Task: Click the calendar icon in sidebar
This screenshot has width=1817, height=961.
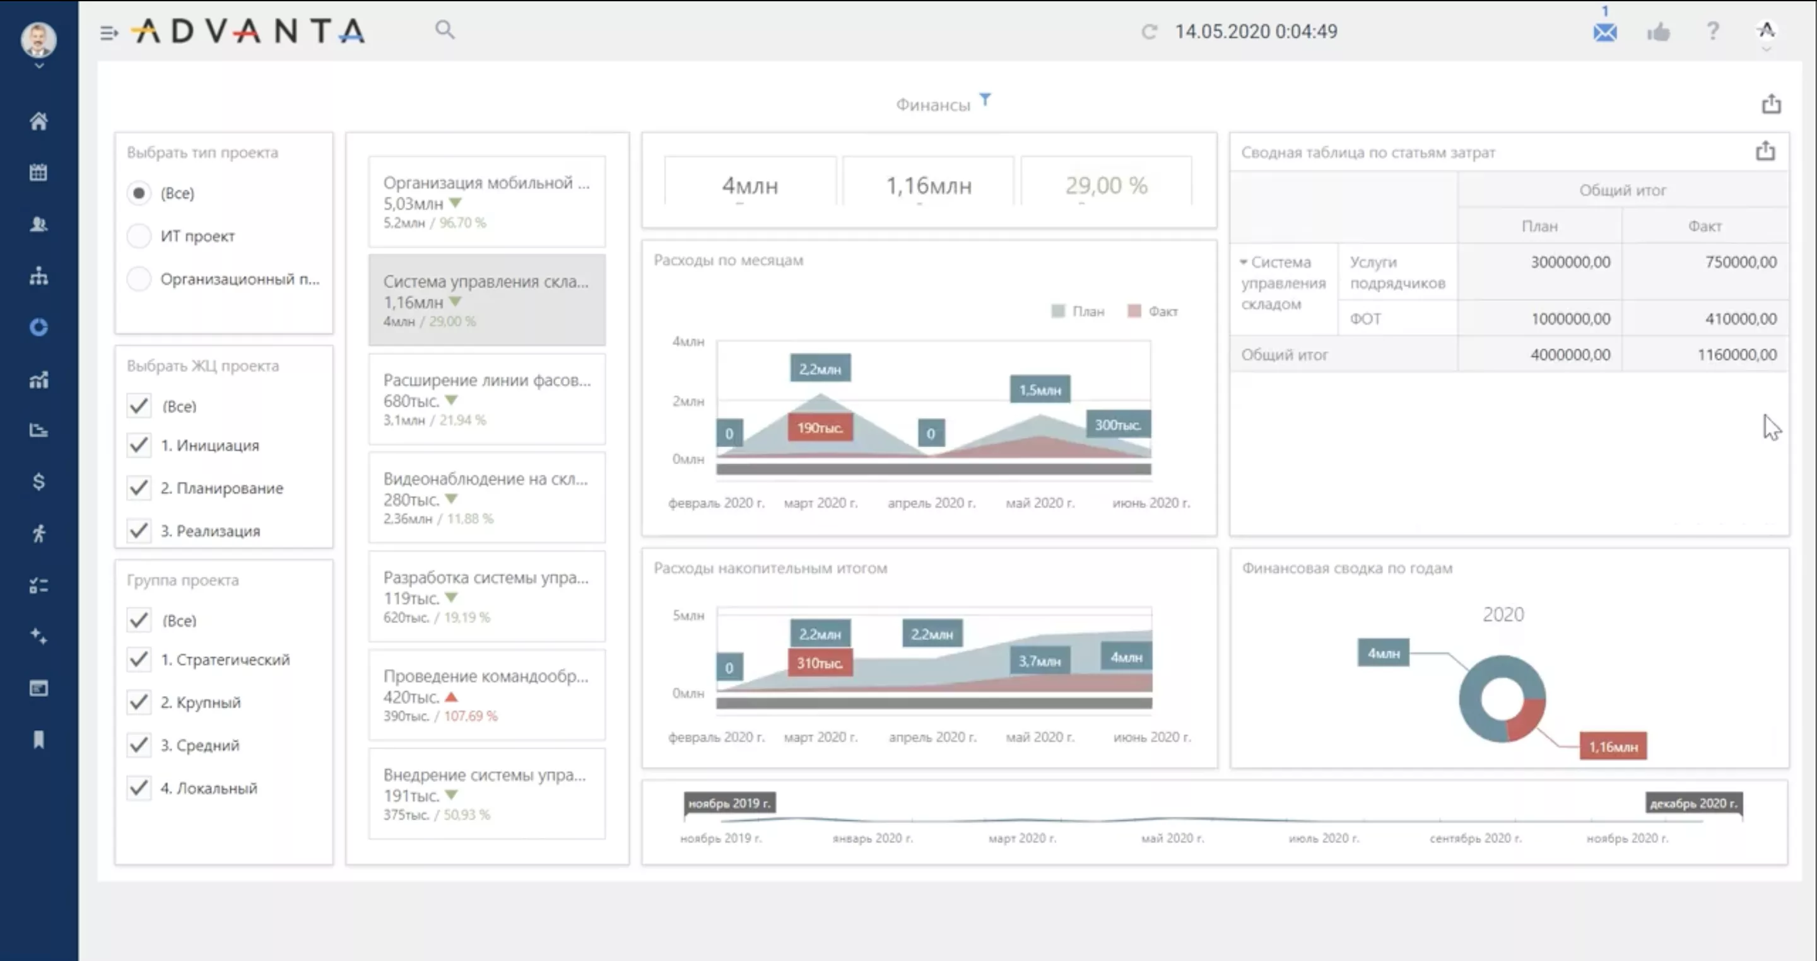Action: pos(38,172)
